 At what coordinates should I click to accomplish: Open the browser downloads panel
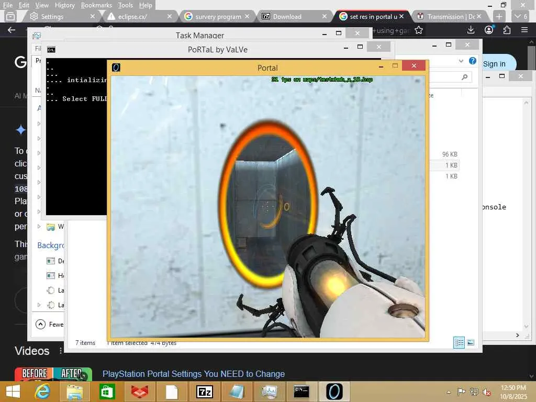click(471, 30)
